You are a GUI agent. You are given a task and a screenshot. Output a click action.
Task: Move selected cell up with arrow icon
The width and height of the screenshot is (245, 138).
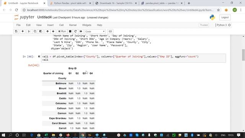point(47,31)
